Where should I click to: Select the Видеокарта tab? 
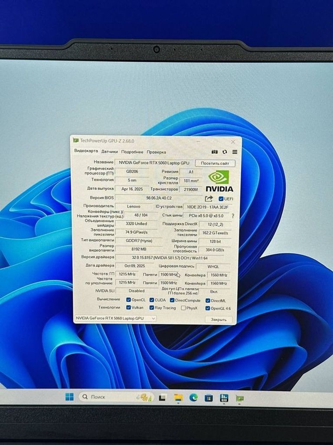pos(86,151)
